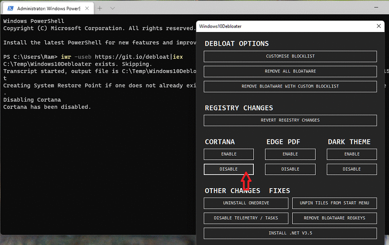This screenshot has width=389, height=245.
Task: Close the Windows10Debloater window
Action: (x=379, y=26)
